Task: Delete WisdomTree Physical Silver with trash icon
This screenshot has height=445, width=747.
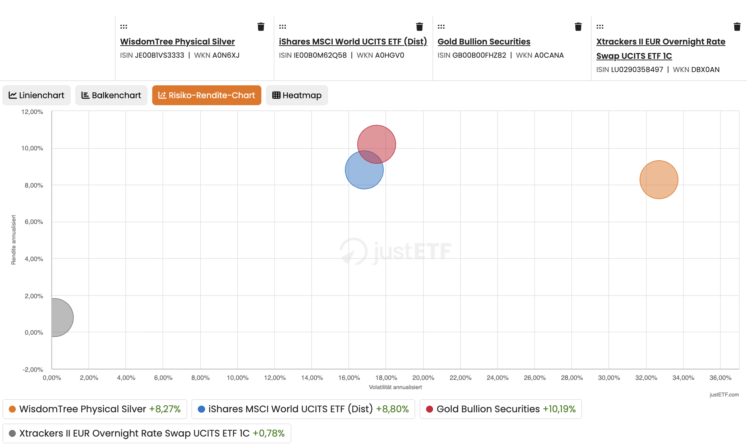Action: point(261,26)
